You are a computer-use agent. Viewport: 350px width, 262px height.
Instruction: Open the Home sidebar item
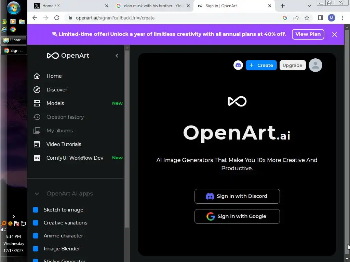54,76
